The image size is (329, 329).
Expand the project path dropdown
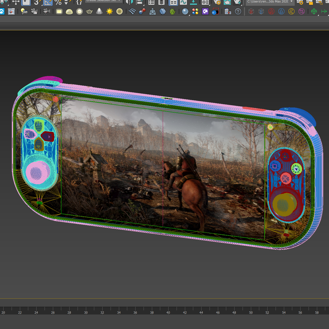coord(291,2)
